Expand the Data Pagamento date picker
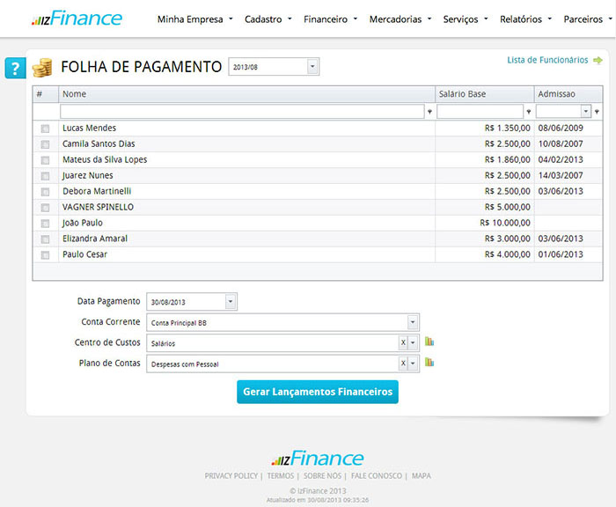 231,302
